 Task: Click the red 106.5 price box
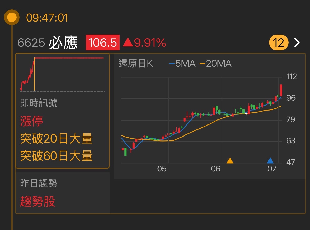pyautogui.click(x=103, y=43)
